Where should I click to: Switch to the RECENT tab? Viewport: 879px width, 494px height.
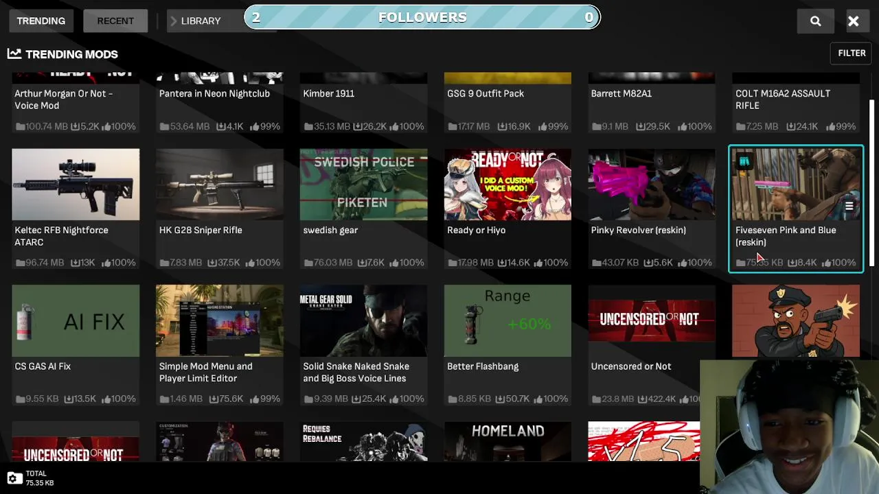click(115, 21)
